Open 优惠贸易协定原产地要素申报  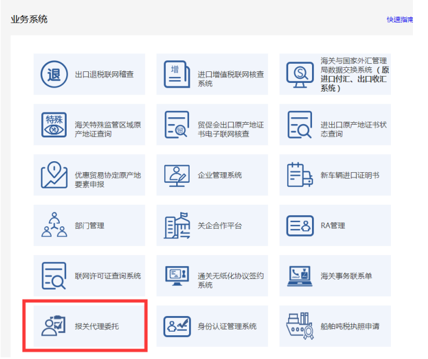pyautogui.click(x=89, y=175)
